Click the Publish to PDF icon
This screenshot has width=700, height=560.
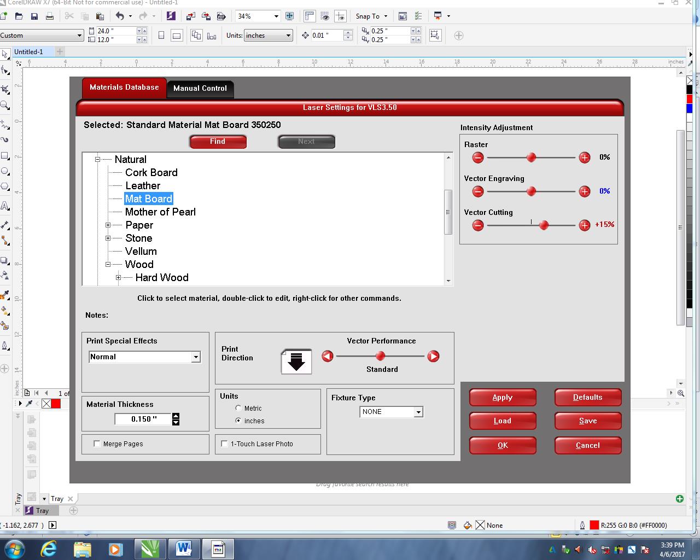click(x=221, y=16)
